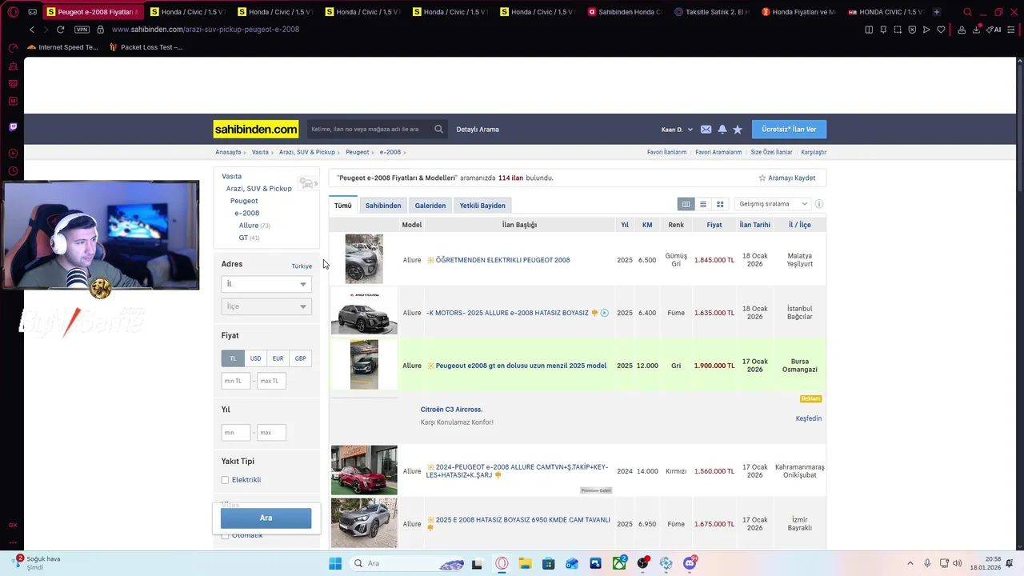Viewport: 1024px width, 576px height.
Task: Show hidden system tray icons
Action: [x=910, y=563]
